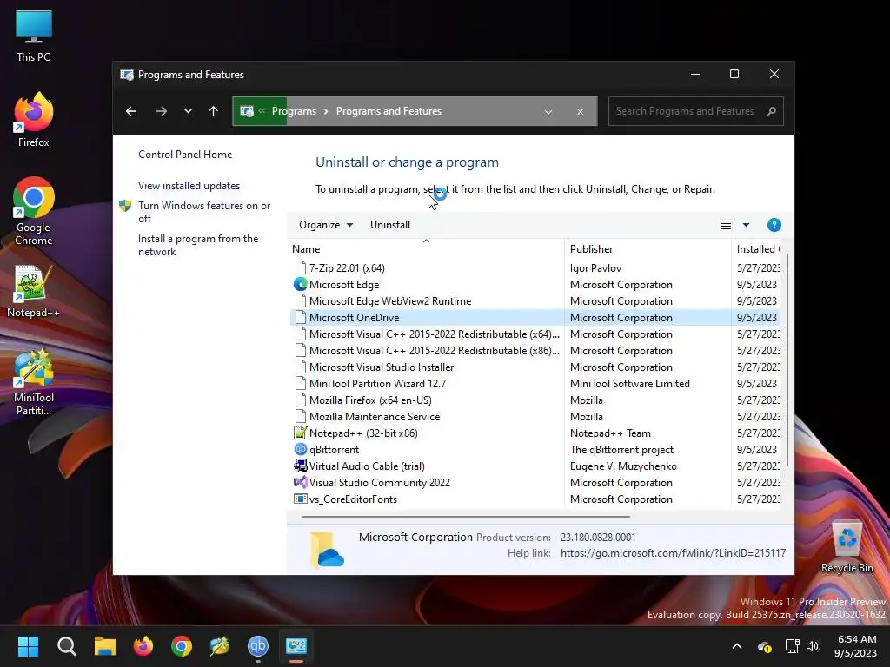Screen dimensions: 890x667
Task: Change view with the view icon
Action: [726, 225]
